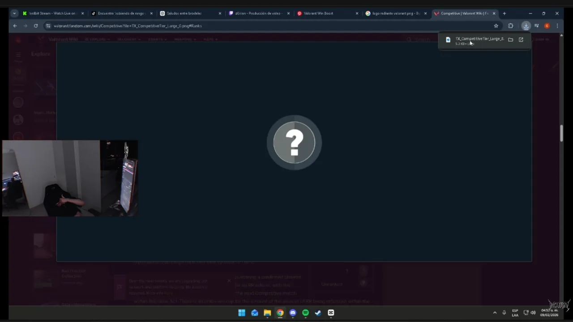This screenshot has width=573, height=322.
Task: Open File Explorer from the taskbar
Action: 267,313
